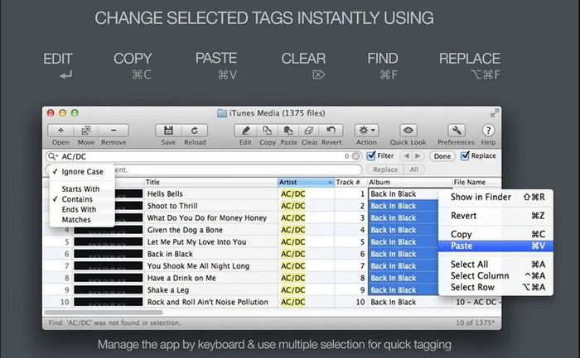Select the title Hells Bells
Screen dimensions: 580x358
click(x=165, y=193)
